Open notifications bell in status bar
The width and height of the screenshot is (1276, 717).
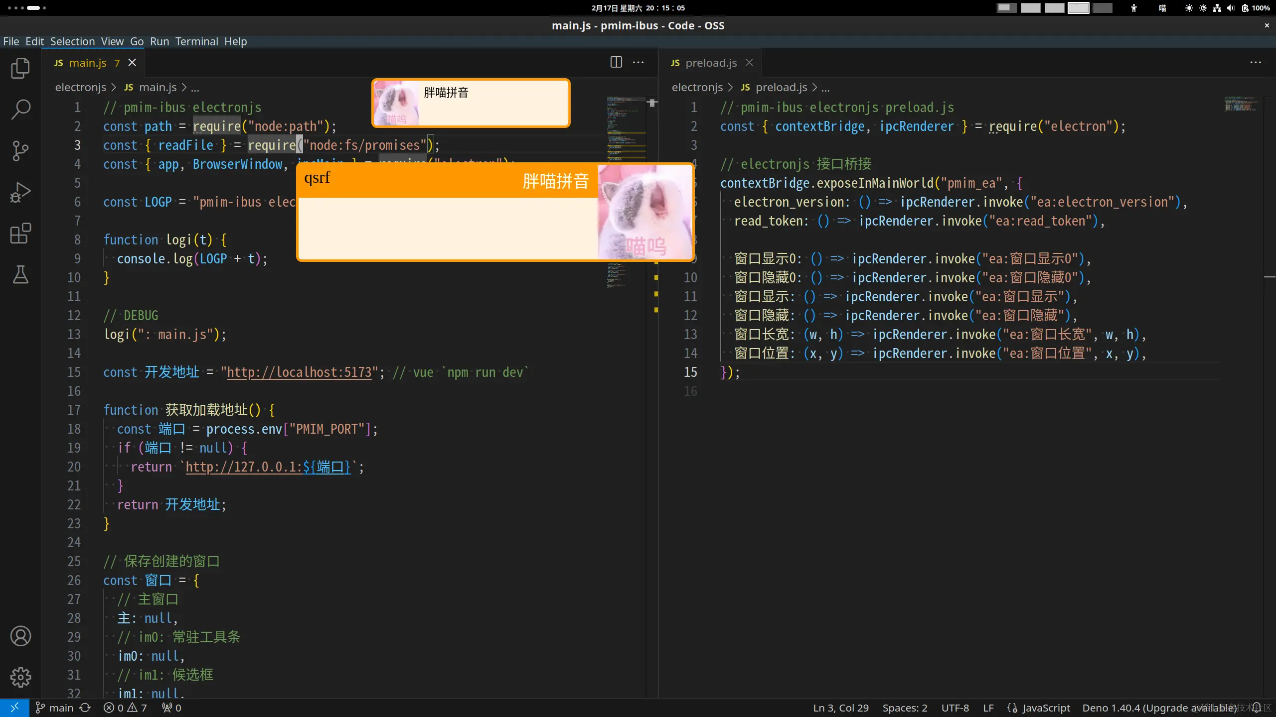coord(1257,708)
